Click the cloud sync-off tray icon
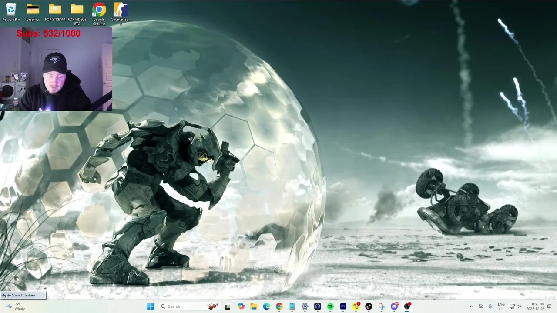Viewport: 557px width, 313px height. (x=481, y=306)
